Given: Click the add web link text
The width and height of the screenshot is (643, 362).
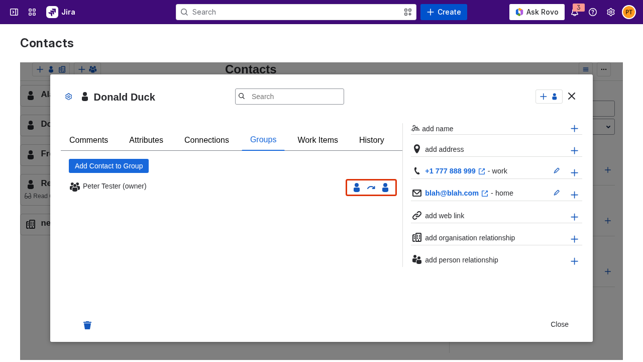Looking at the screenshot, I should pos(445,216).
